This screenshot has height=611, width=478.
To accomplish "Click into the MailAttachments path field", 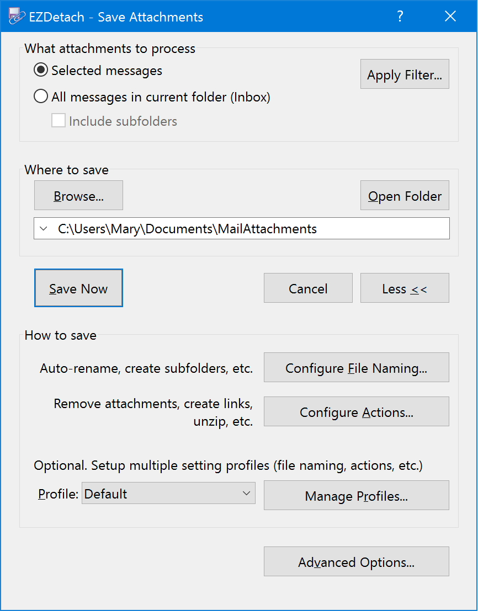I will click(x=242, y=228).
